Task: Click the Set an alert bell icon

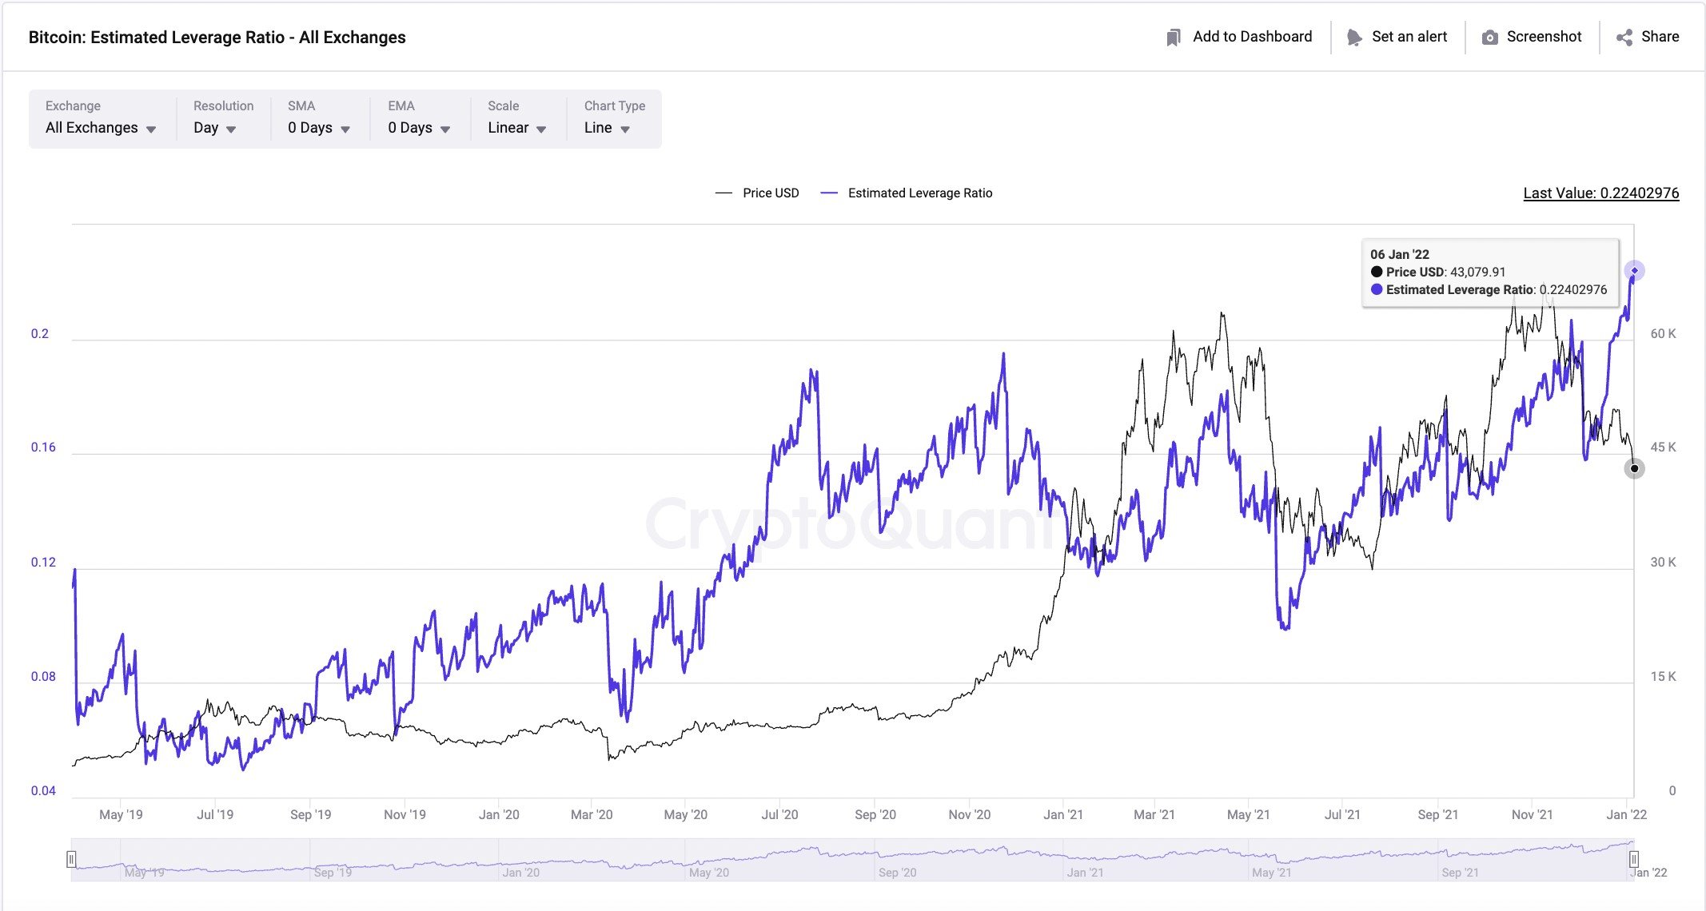Action: (x=1354, y=37)
